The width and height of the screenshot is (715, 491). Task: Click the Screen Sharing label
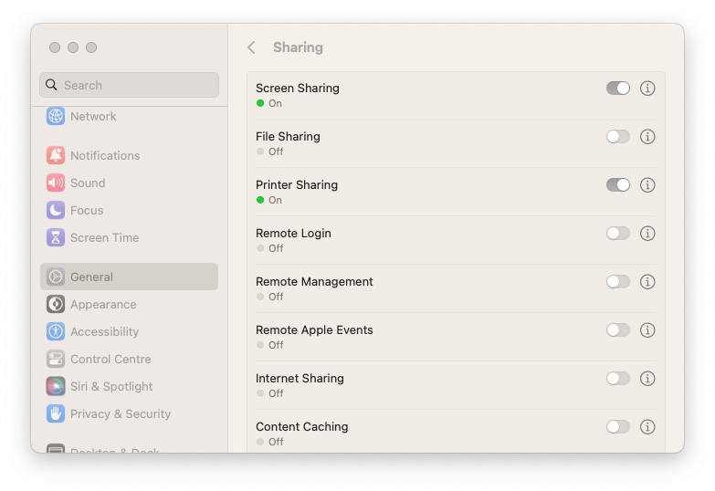click(298, 88)
